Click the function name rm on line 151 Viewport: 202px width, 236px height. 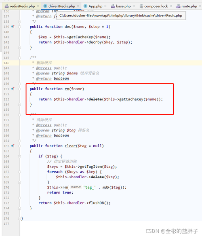(67, 89)
